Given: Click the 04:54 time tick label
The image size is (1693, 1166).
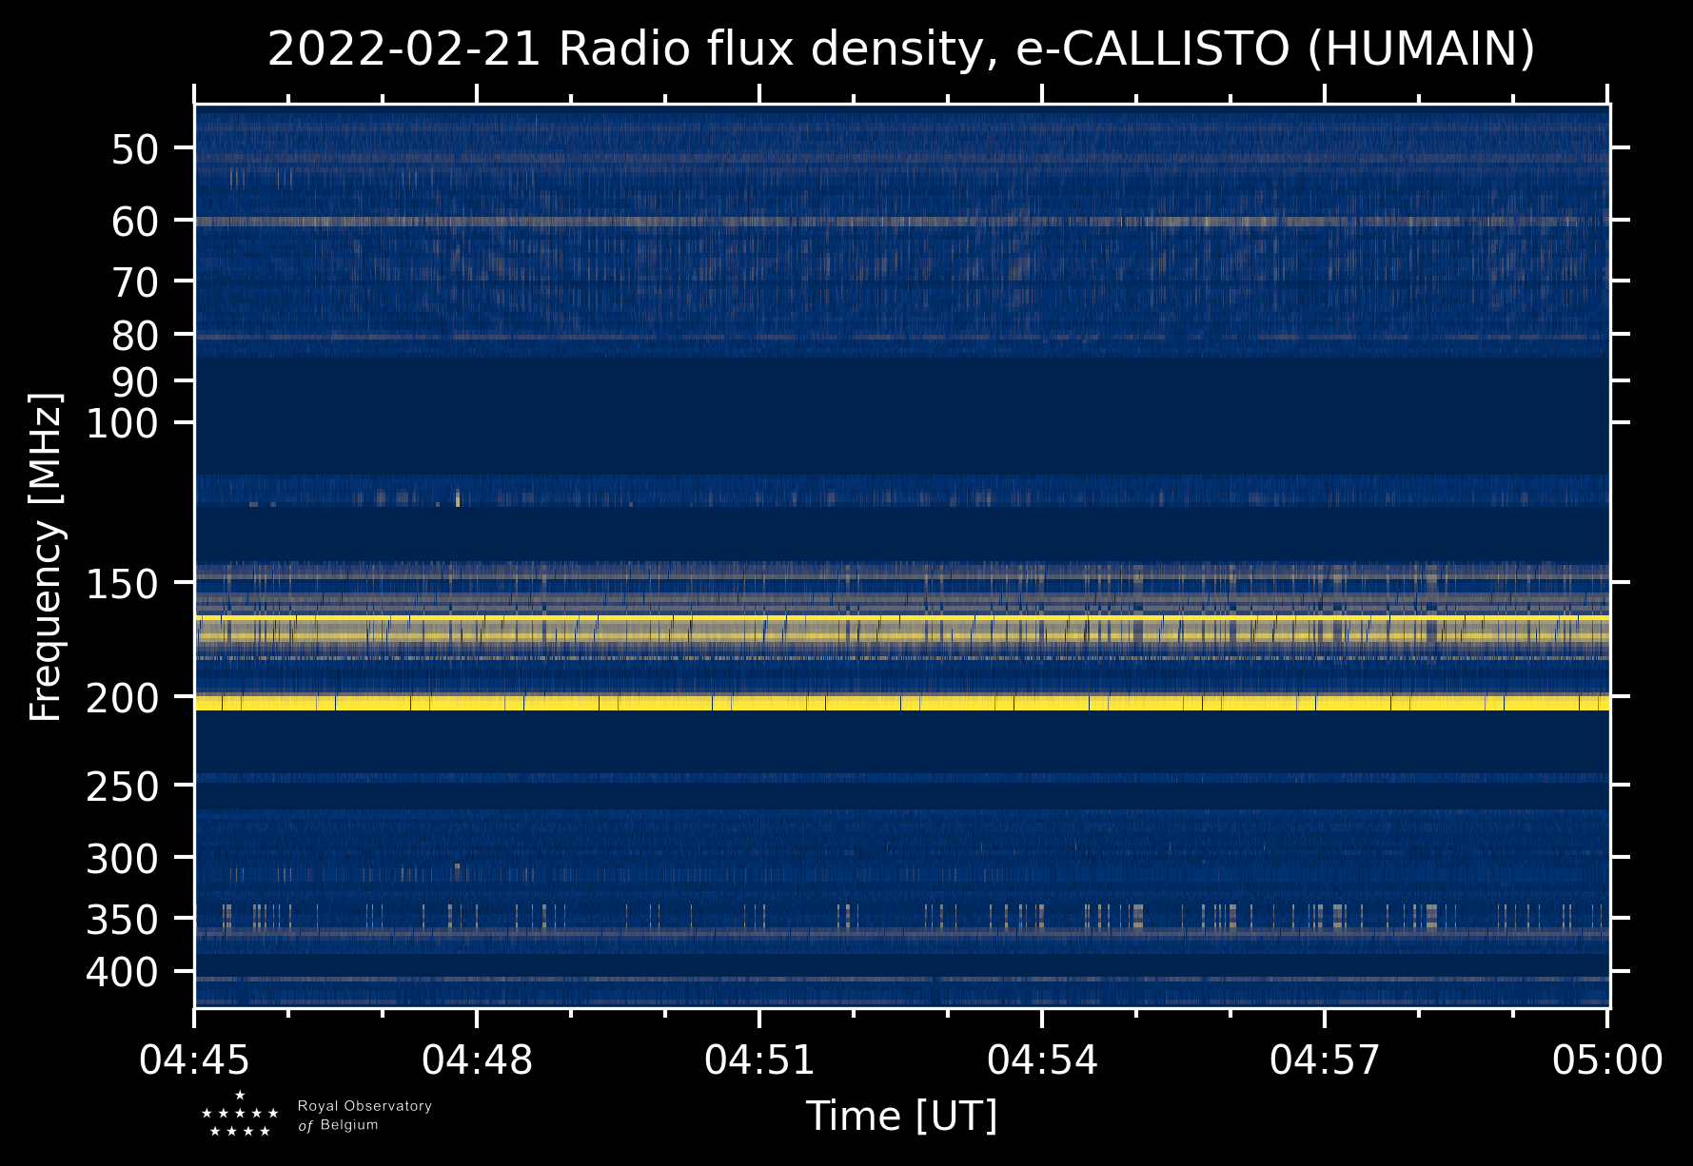Looking at the screenshot, I should point(1042,1059).
